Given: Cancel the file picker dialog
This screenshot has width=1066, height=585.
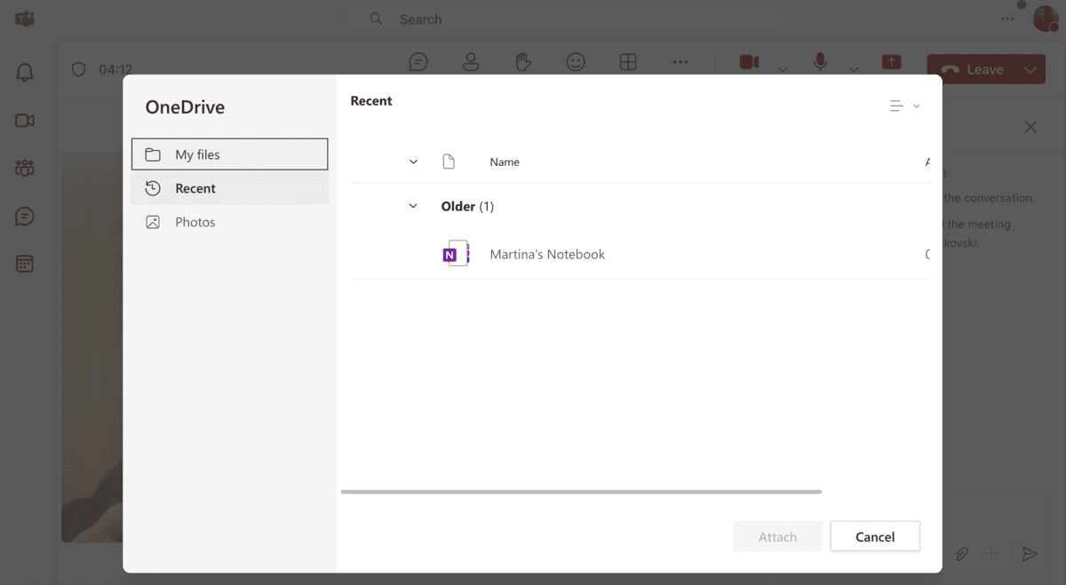Looking at the screenshot, I should point(875,536).
